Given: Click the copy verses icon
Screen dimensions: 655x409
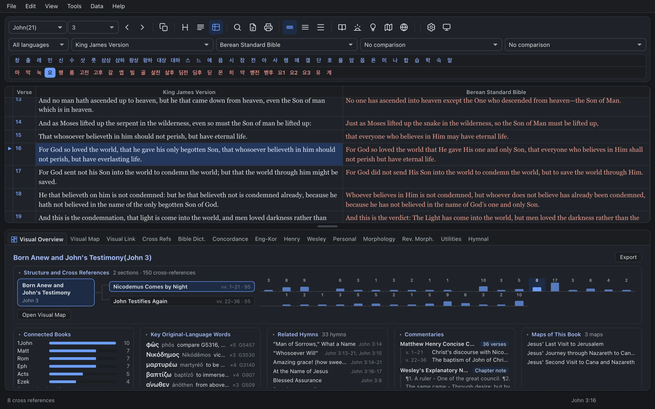Looking at the screenshot, I should click(163, 27).
